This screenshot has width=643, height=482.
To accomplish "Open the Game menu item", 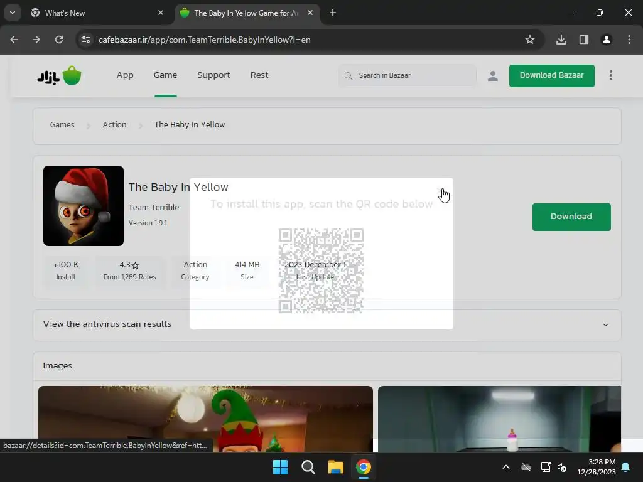I will pos(165,75).
